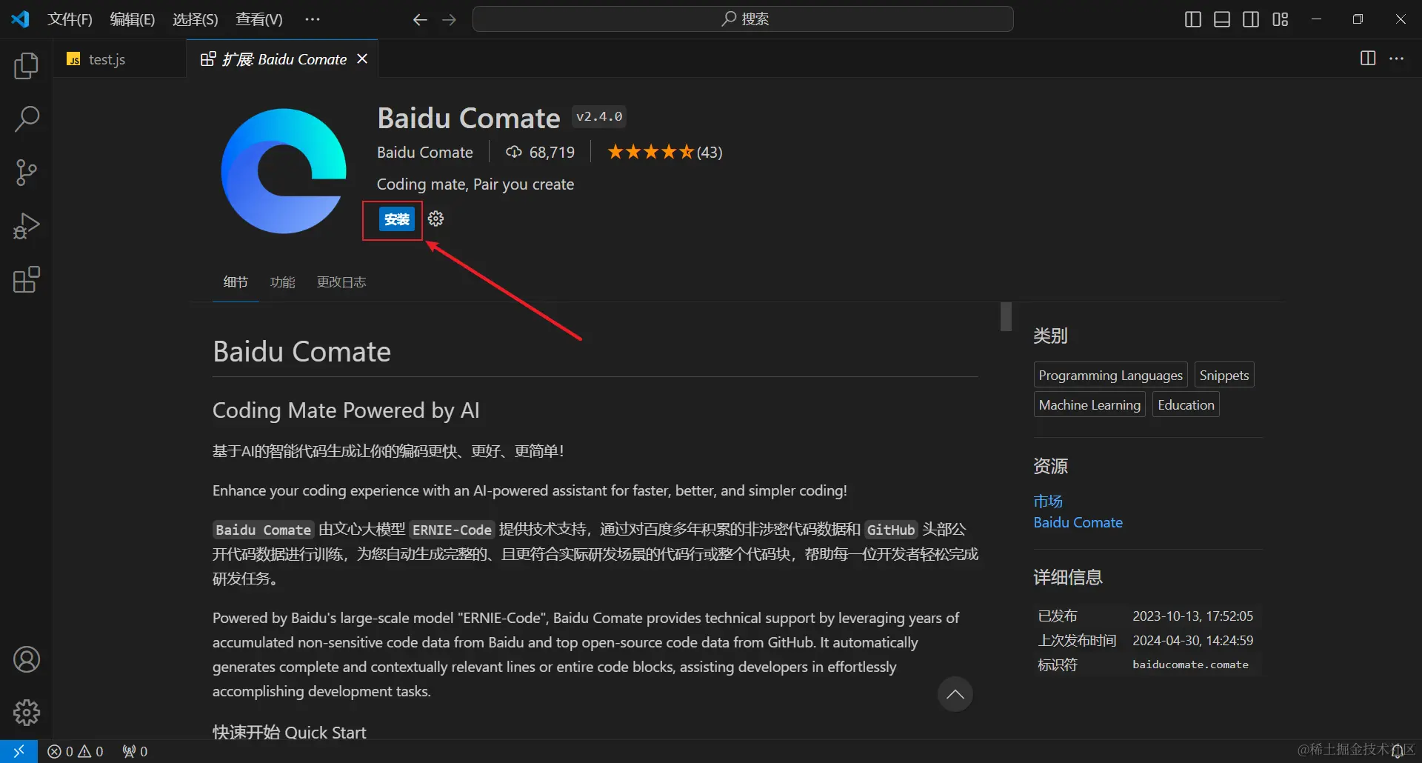Click the scroll-to-top arrow button
This screenshot has width=1422, height=763.
pos(955,694)
